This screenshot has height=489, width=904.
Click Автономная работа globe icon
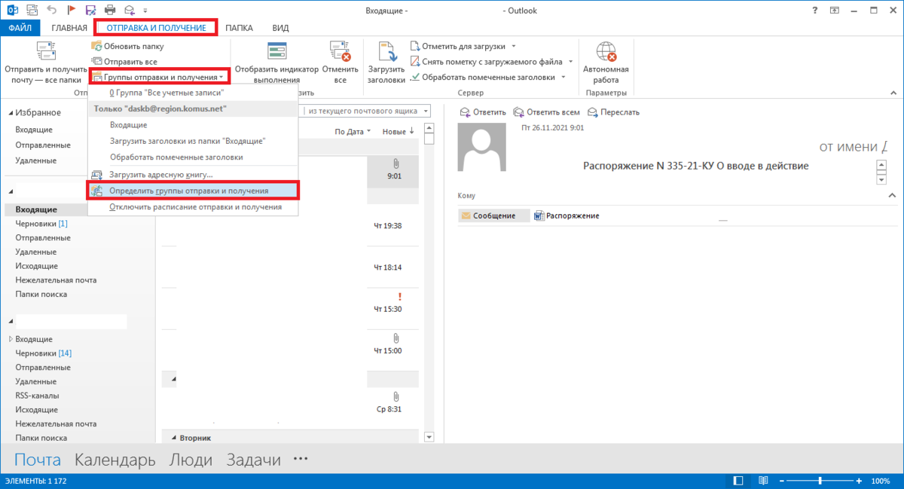tap(606, 50)
